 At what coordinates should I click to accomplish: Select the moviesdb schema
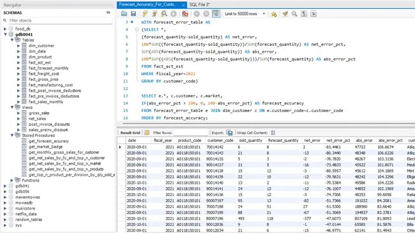tap(24, 202)
